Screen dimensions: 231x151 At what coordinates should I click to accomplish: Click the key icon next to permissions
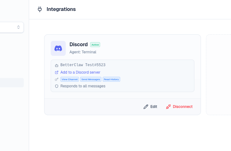tap(57, 79)
